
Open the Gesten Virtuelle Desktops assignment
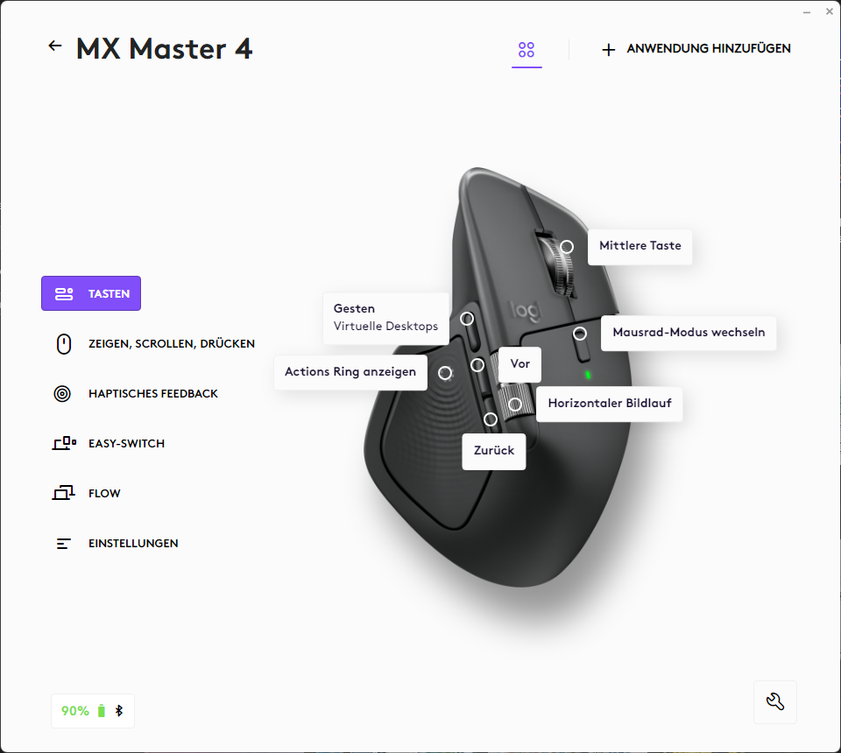[385, 318]
